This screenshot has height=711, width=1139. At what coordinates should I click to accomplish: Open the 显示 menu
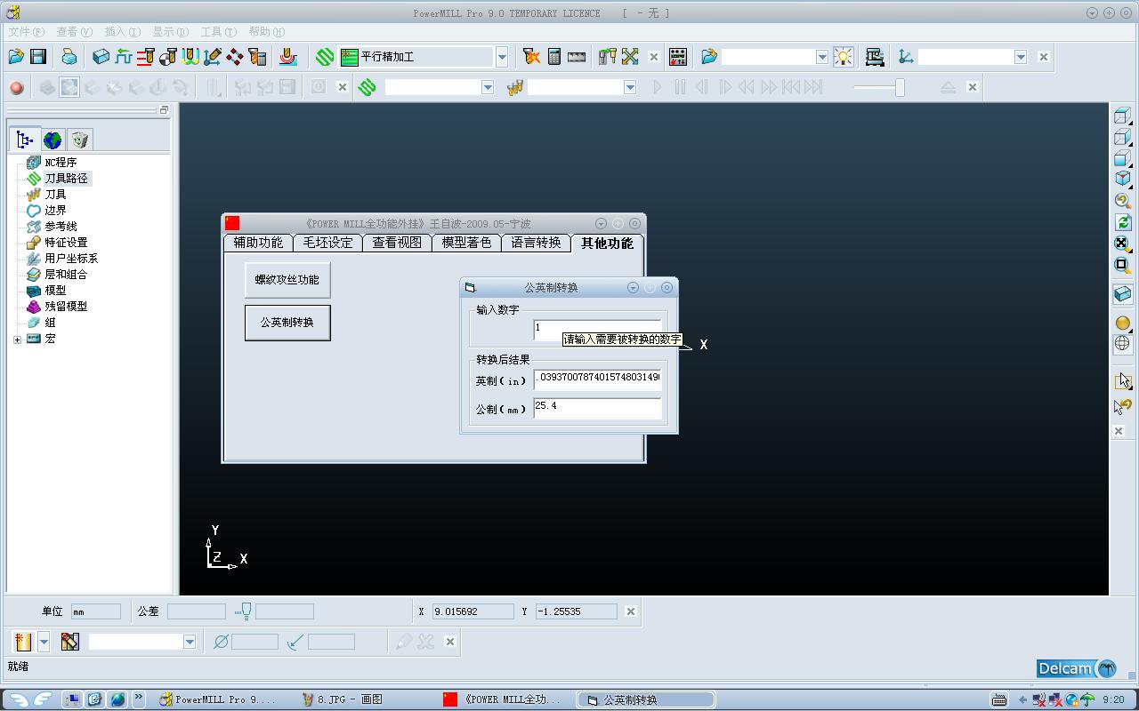tap(170, 32)
